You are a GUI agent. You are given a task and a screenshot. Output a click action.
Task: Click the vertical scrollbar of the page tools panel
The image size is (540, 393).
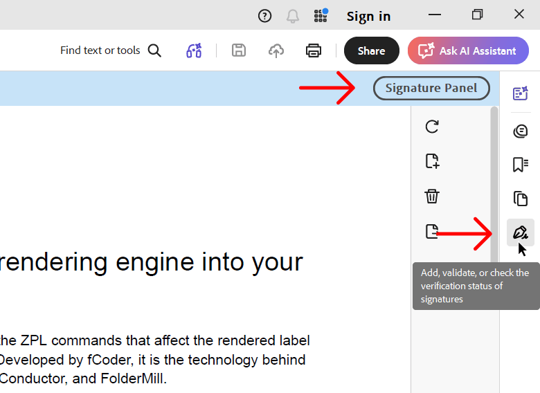pos(494,184)
